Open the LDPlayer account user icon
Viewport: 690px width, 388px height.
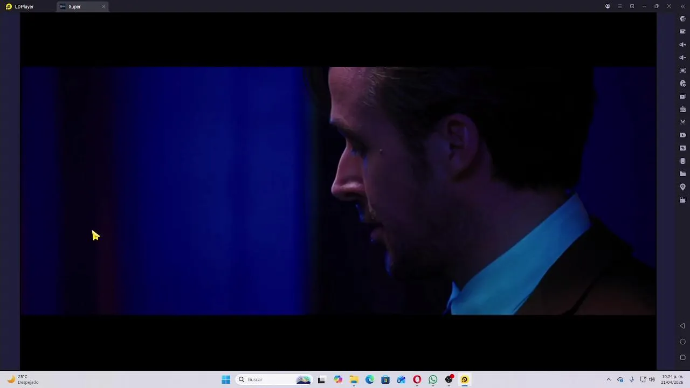[608, 6]
